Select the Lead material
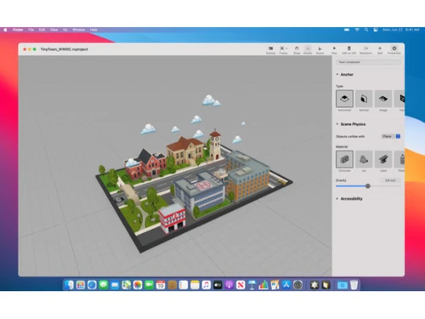 pyautogui.click(x=383, y=159)
